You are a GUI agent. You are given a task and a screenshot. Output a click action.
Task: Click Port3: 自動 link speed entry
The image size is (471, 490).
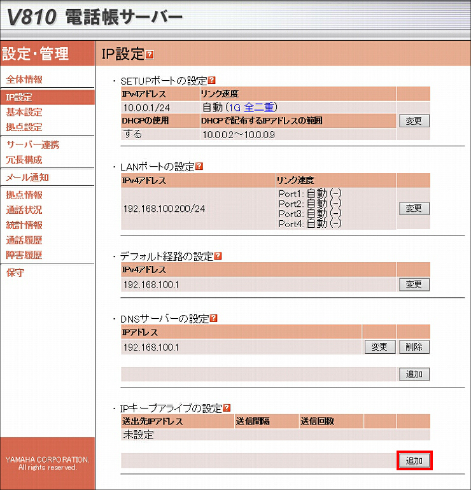click(x=310, y=214)
